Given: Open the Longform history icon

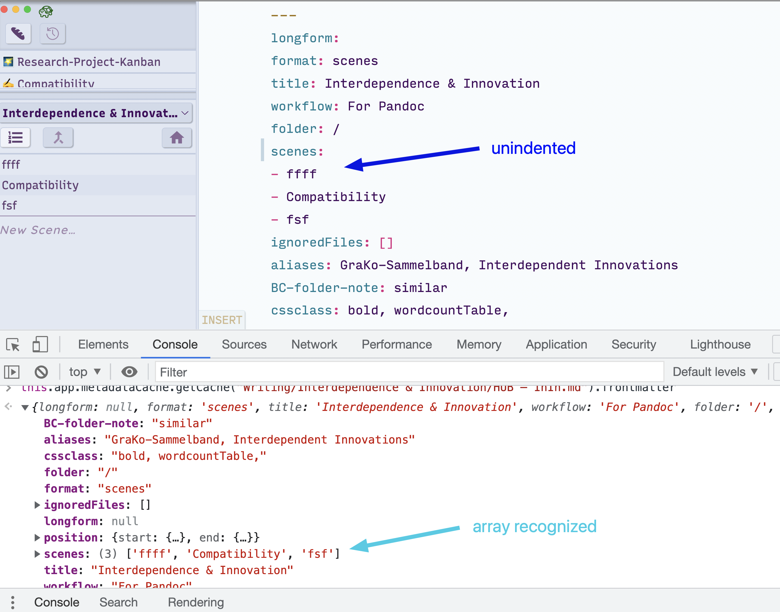Looking at the screenshot, I should (x=52, y=33).
